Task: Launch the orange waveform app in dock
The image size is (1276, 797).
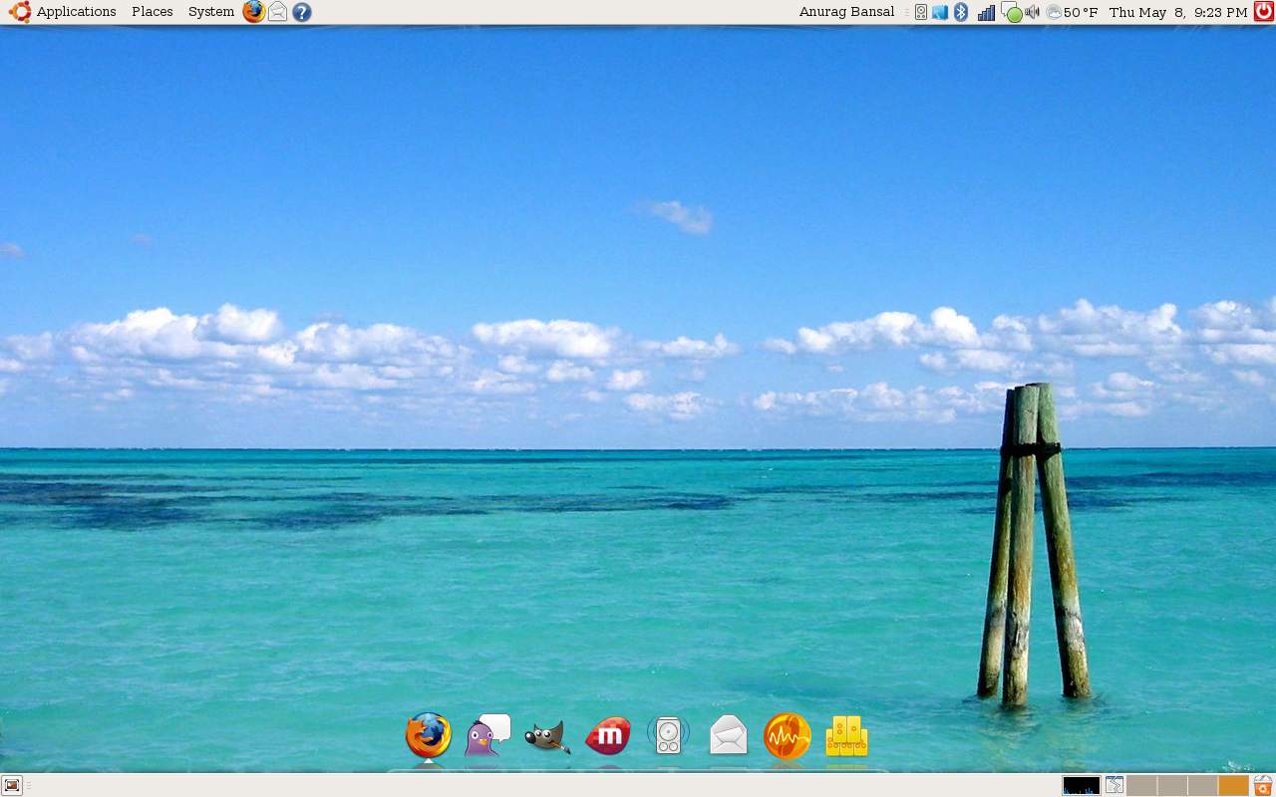Action: click(x=788, y=737)
